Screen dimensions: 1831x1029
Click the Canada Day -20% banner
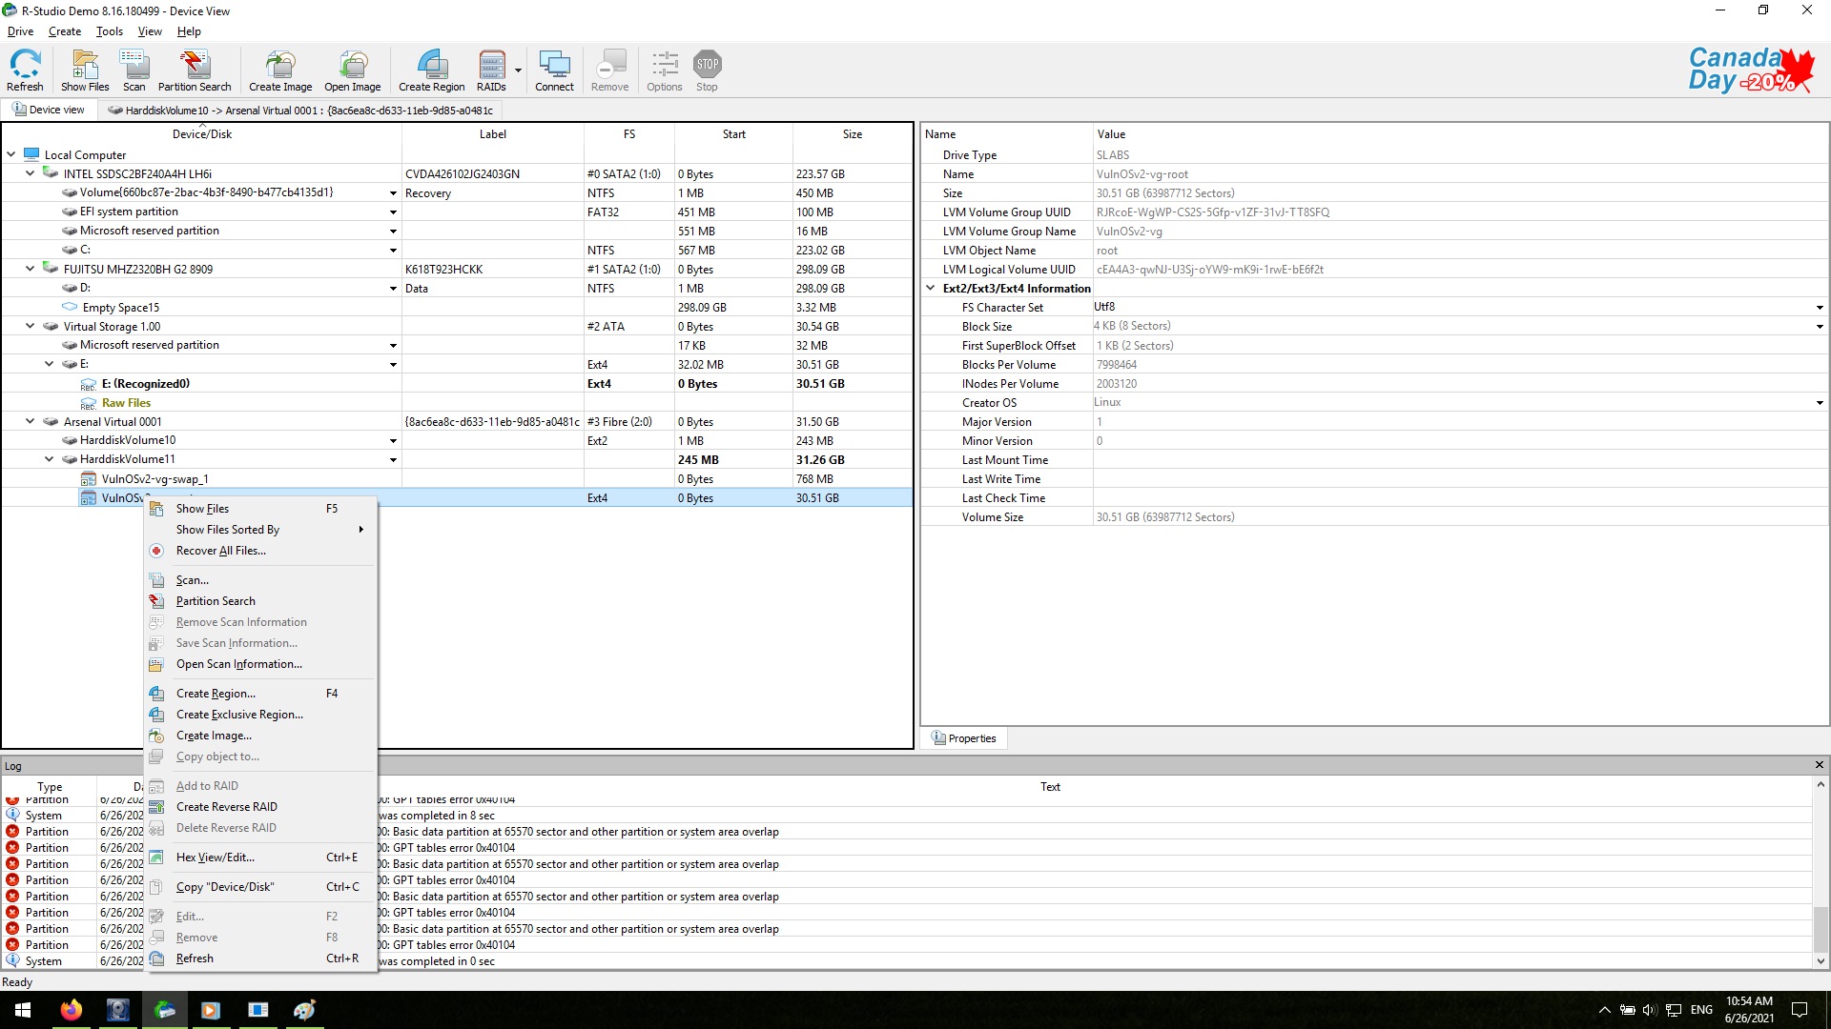1750,71
